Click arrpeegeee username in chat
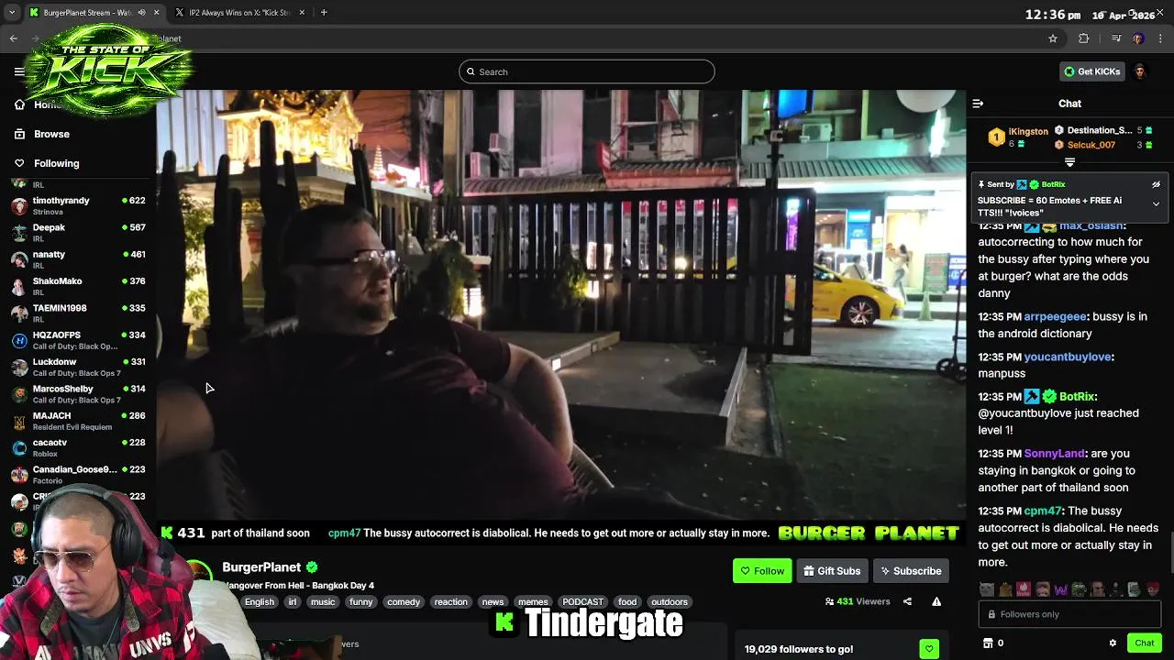The height and width of the screenshot is (660, 1174). coord(1055,316)
